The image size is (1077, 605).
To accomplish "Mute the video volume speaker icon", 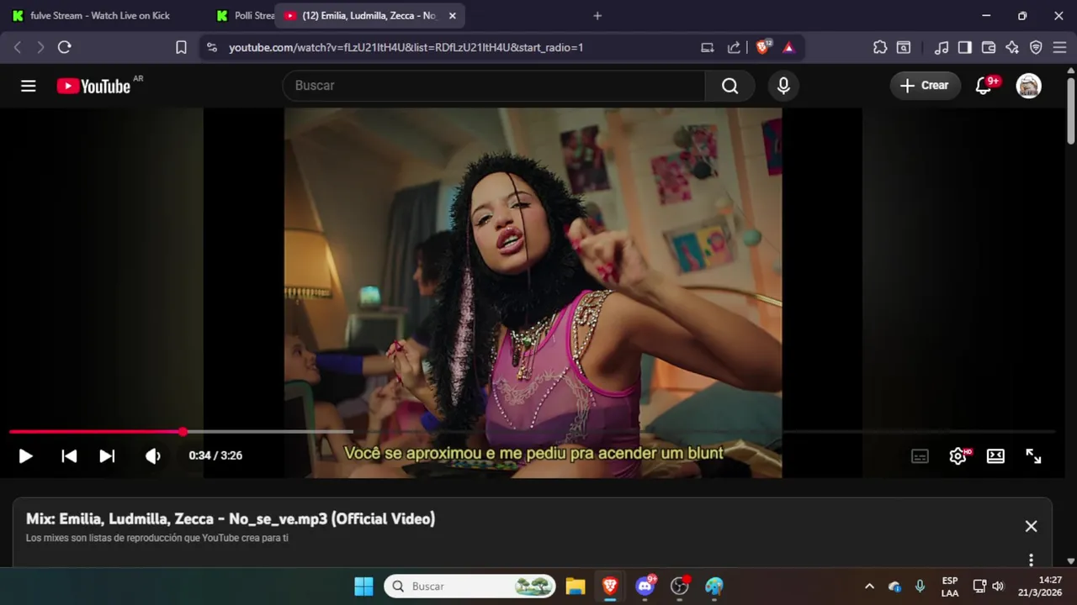I will 152,455.
